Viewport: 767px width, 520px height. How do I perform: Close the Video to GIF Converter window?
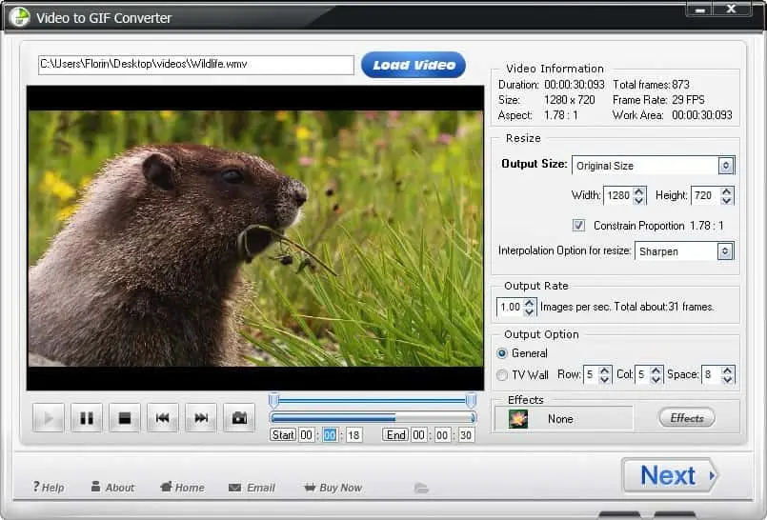732,9
